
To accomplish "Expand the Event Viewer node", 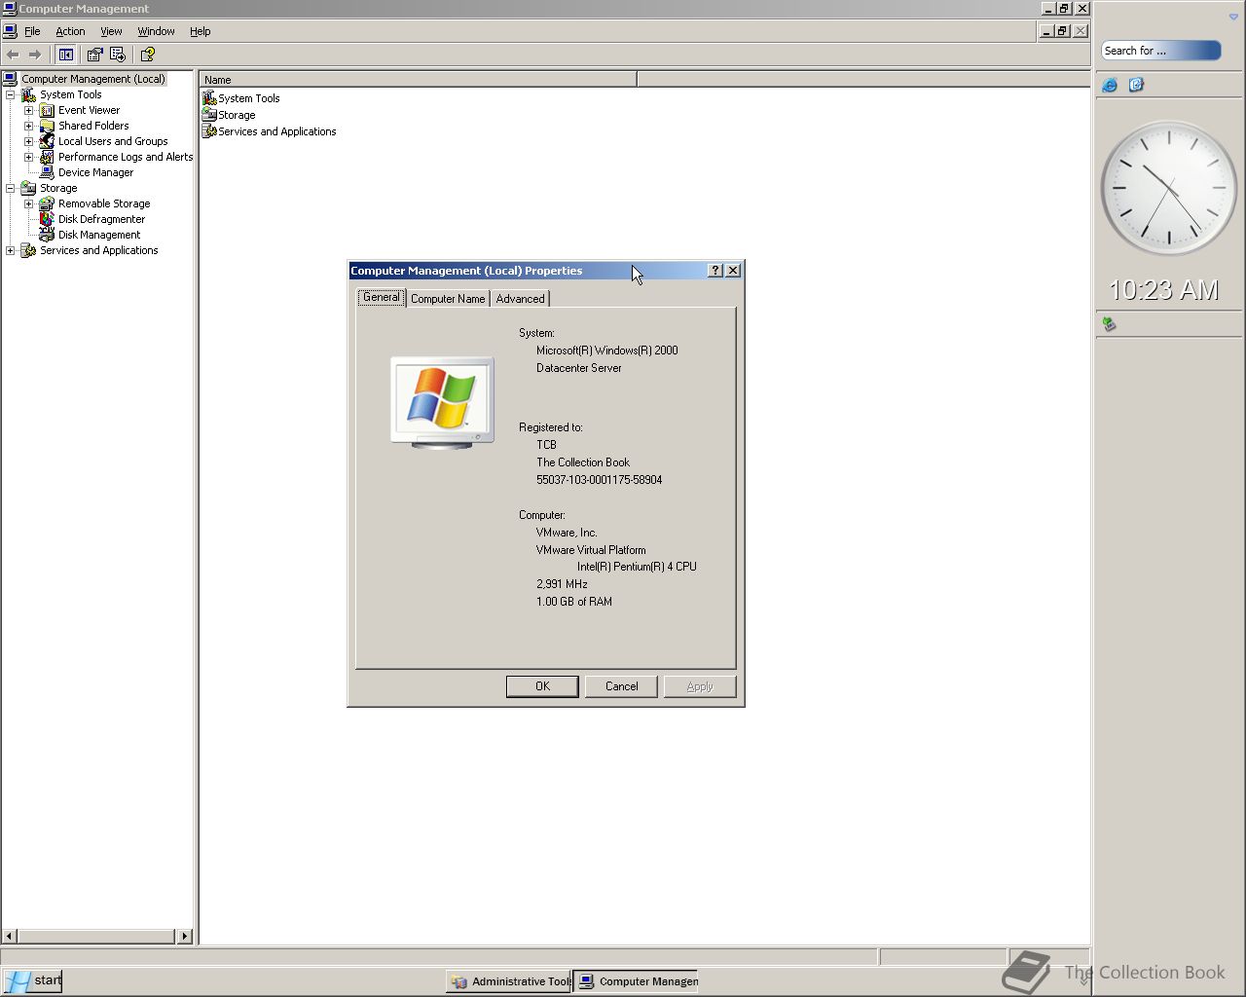I will click(29, 111).
